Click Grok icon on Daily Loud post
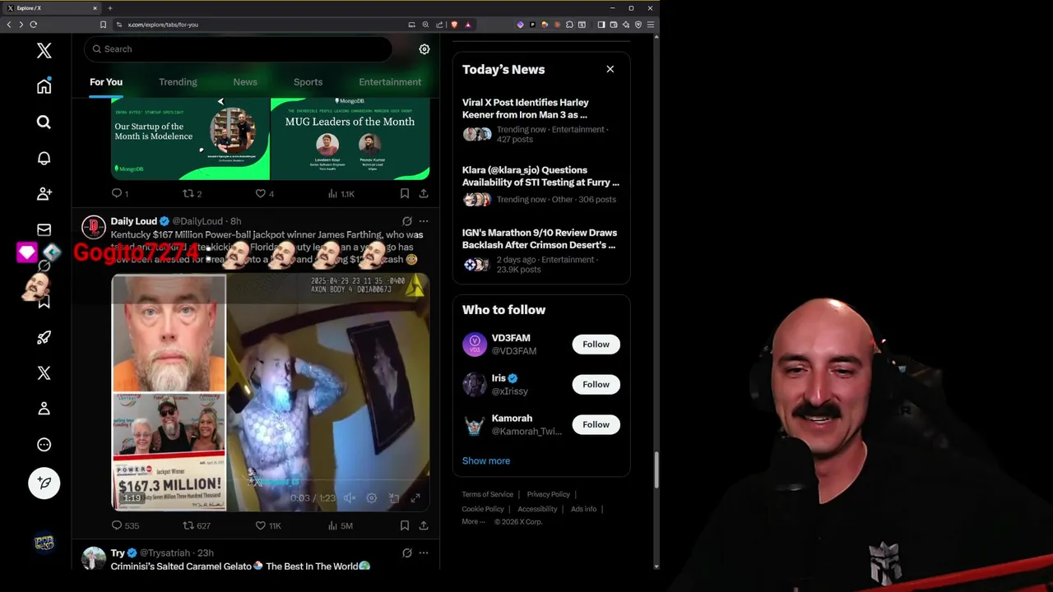 (407, 221)
